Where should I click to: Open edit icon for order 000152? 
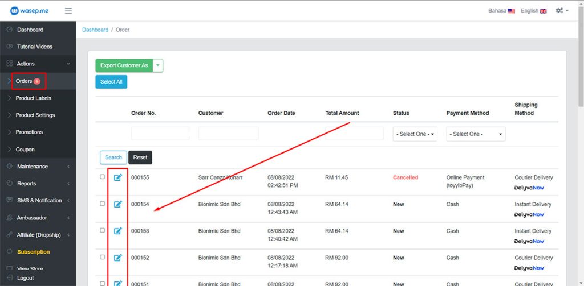117,258
